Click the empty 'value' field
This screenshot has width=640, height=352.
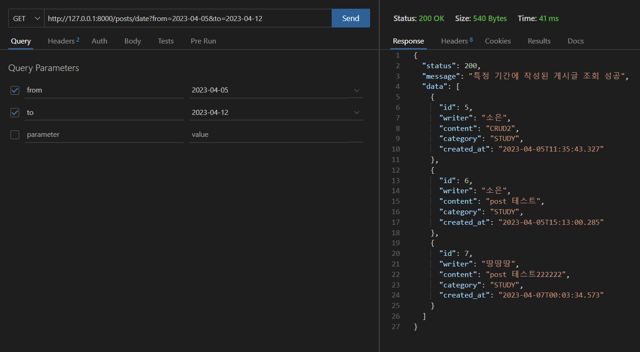(269, 135)
